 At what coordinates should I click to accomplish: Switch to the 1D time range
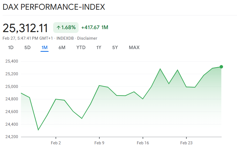[11, 47]
